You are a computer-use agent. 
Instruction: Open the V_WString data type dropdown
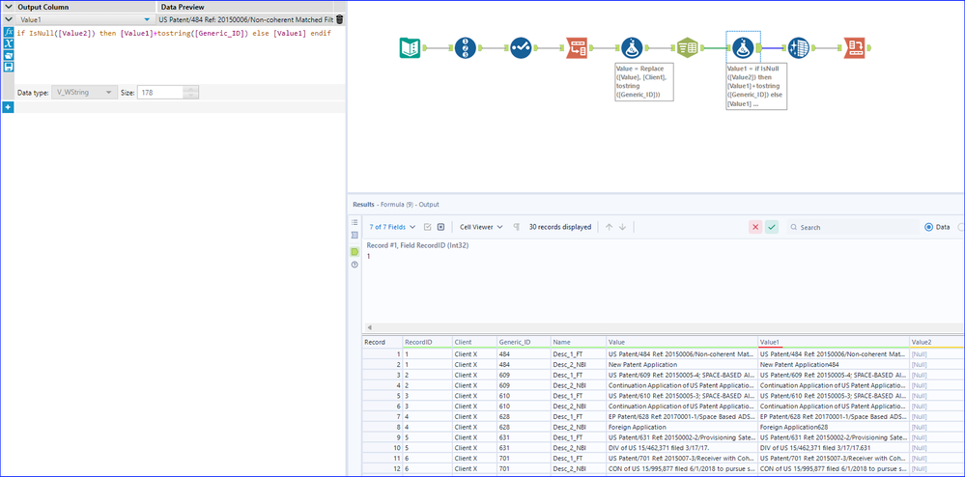82,93
